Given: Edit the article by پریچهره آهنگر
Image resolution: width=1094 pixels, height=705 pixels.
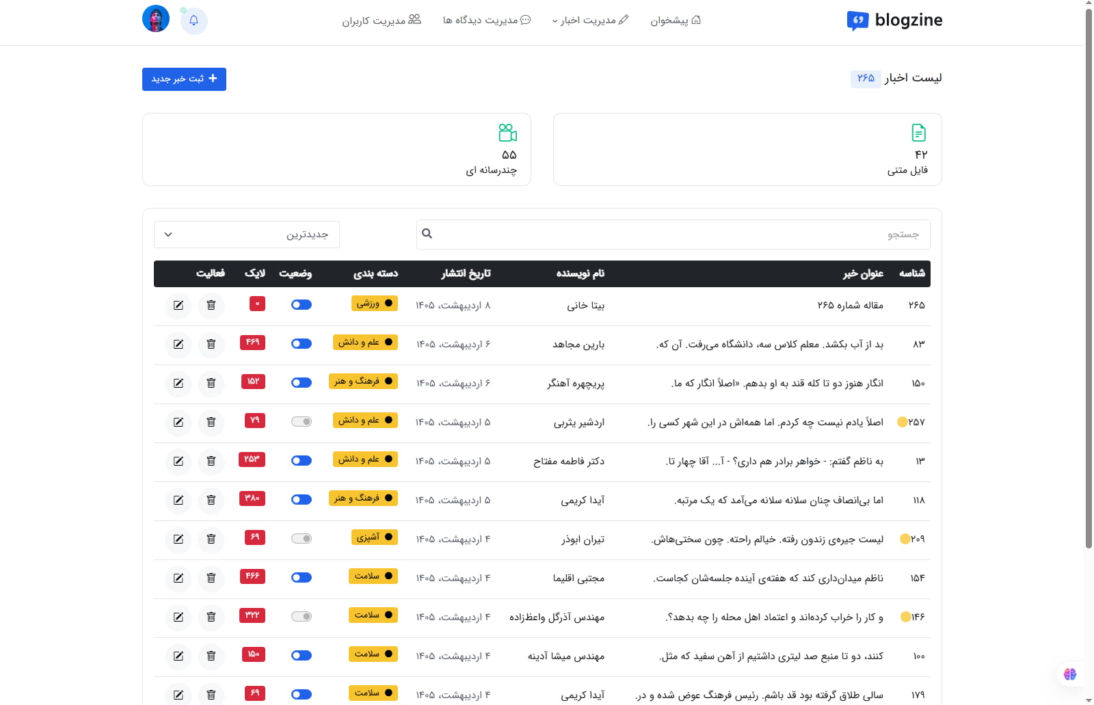Looking at the screenshot, I should [x=178, y=383].
